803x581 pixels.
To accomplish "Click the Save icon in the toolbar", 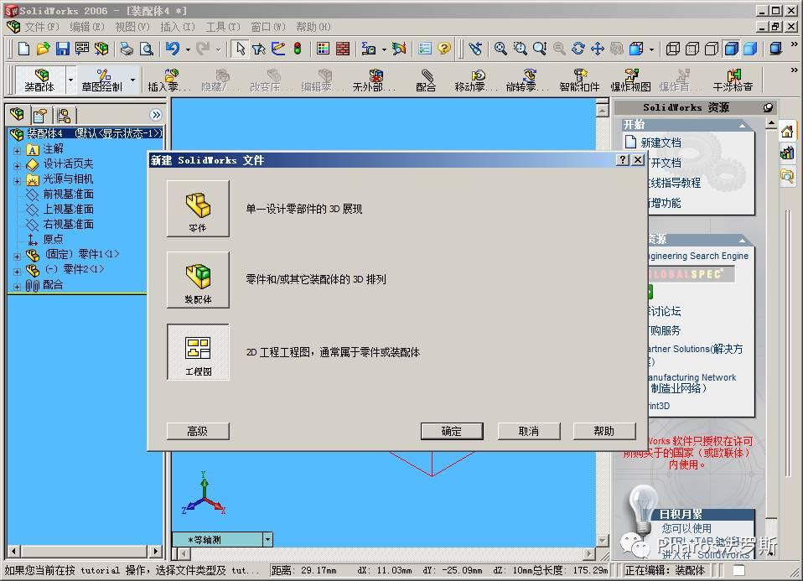I will 62,50.
